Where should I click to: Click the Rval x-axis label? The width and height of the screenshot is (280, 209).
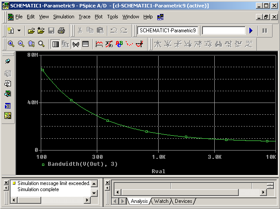[x=158, y=171]
